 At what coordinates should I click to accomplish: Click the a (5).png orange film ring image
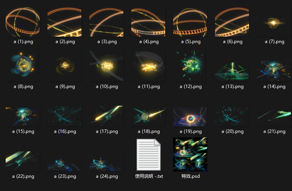pyautogui.click(x=190, y=22)
